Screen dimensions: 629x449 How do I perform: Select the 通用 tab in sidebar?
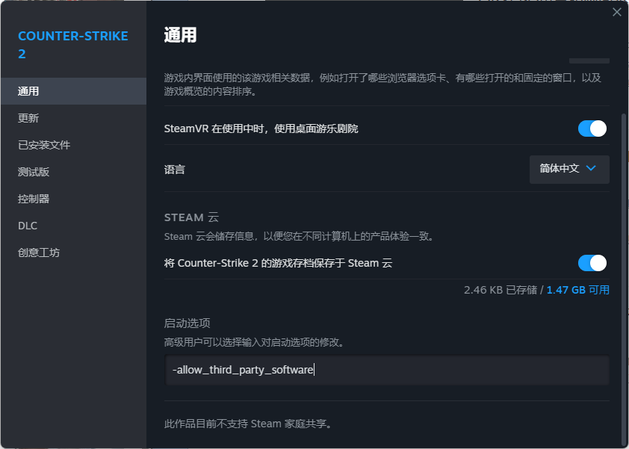click(73, 91)
